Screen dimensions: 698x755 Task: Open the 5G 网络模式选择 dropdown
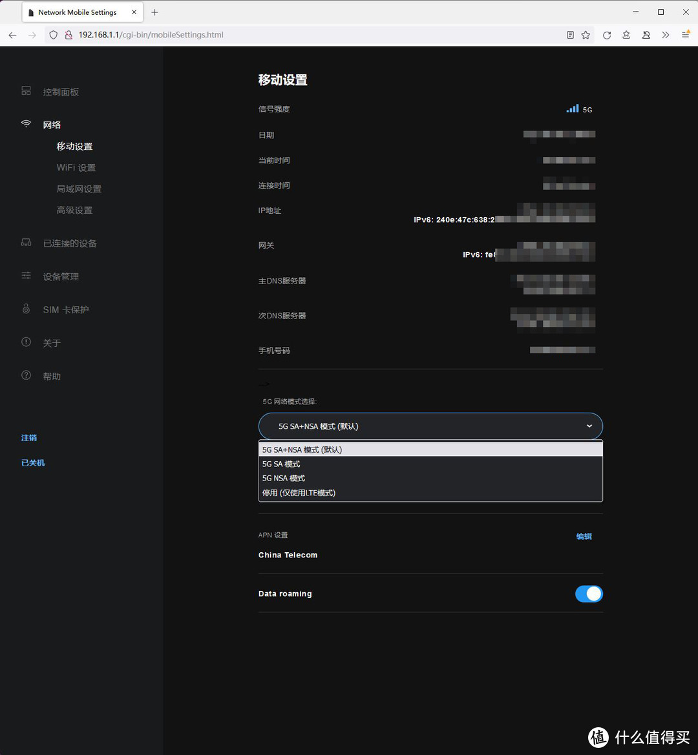(430, 426)
